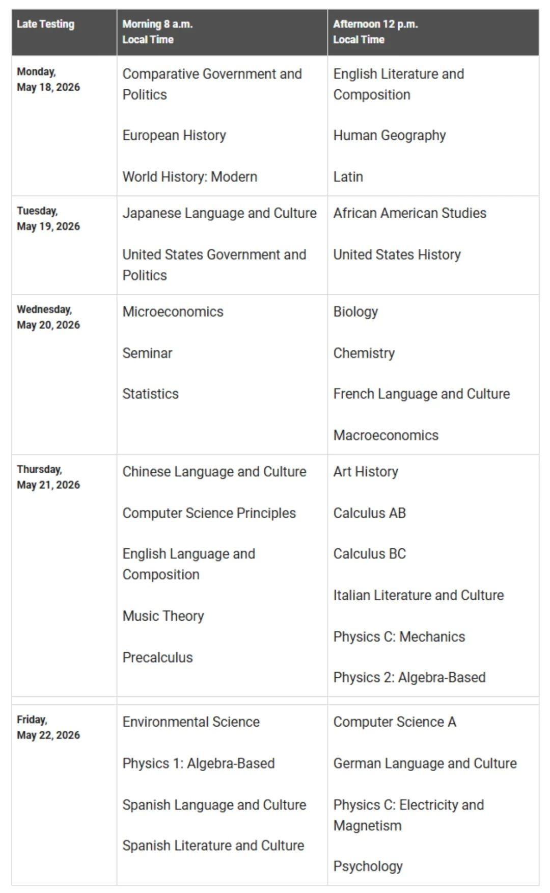Click Physics C: Mechanics exam
Viewport: 550px width, 893px height.
[399, 636]
